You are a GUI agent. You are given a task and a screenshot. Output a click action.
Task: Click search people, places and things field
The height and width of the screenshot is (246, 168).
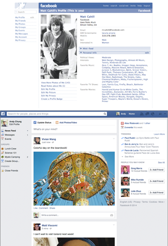tap(57, 114)
